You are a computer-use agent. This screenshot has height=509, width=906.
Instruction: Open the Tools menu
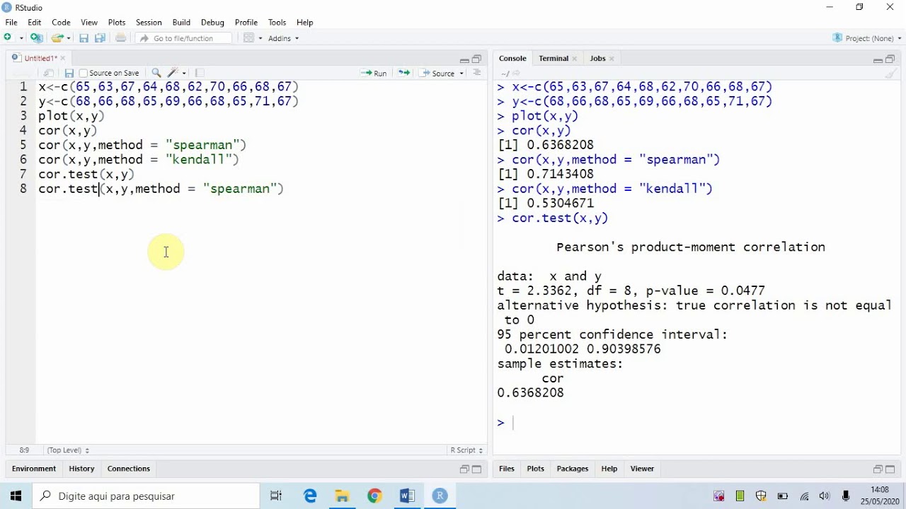pos(277,23)
